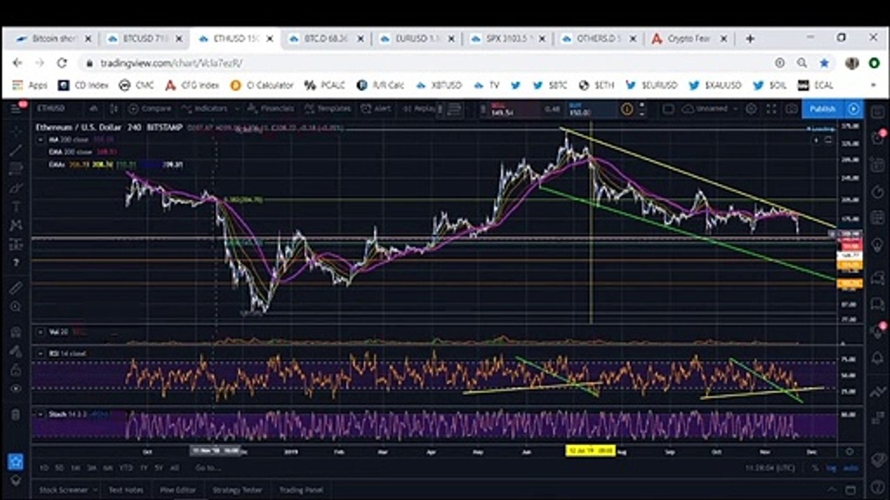The height and width of the screenshot is (500, 890).
Task: Open the $EURUSD Twitter bookmark
Action: tap(652, 85)
